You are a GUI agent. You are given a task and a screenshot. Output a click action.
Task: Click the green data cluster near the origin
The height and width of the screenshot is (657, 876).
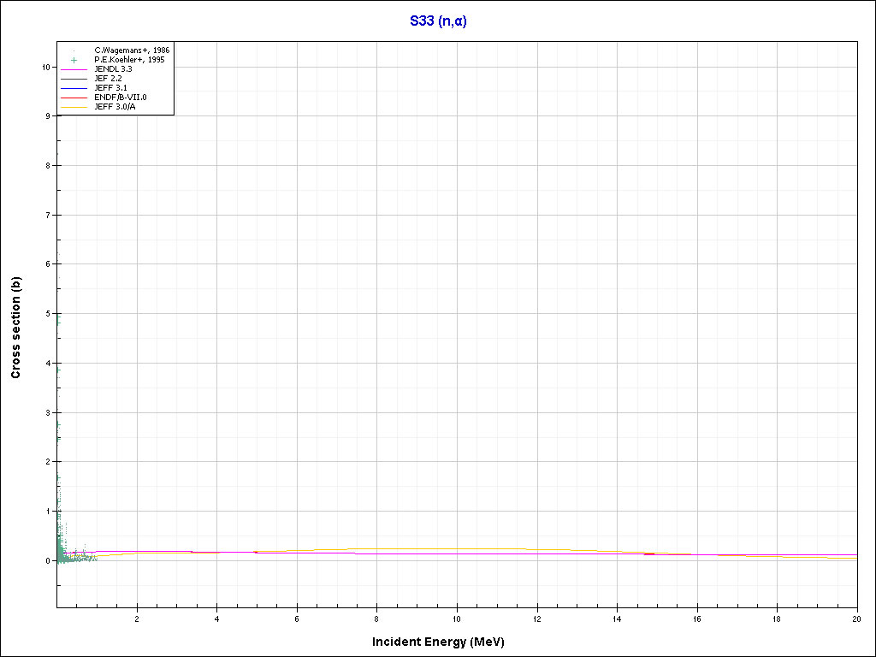(x=62, y=552)
